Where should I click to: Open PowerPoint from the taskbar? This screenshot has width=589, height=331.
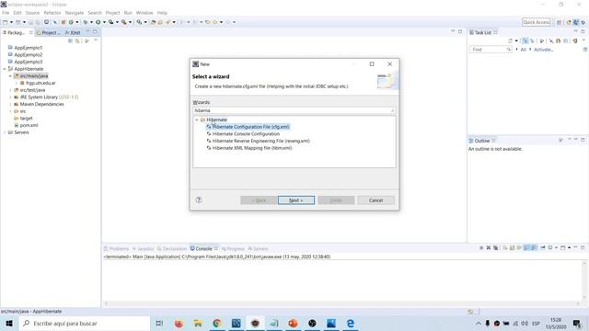click(x=293, y=323)
